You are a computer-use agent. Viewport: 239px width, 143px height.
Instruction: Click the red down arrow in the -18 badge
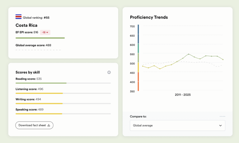(x=47, y=32)
